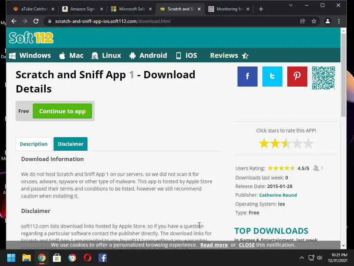Open the Mac software category

[71, 55]
